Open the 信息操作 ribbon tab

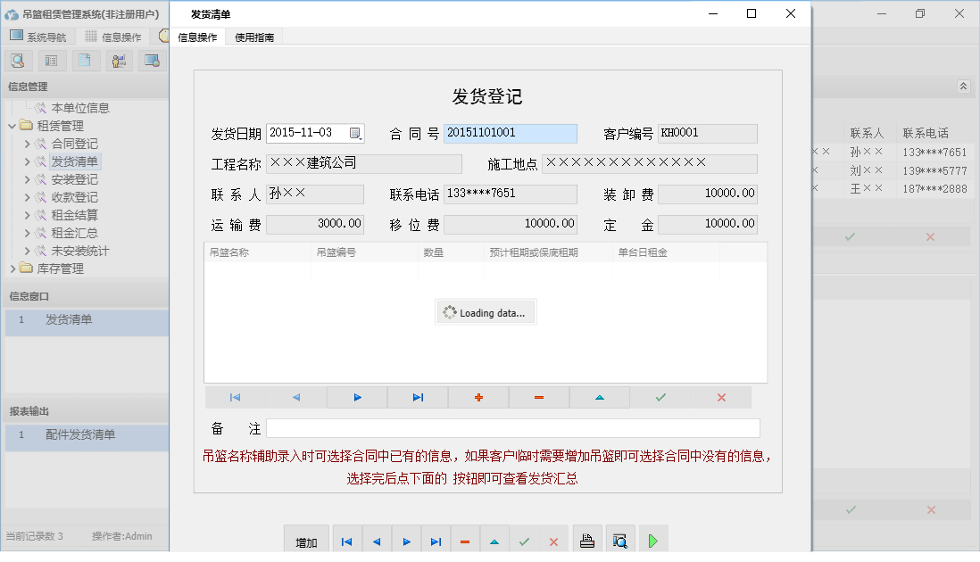198,37
